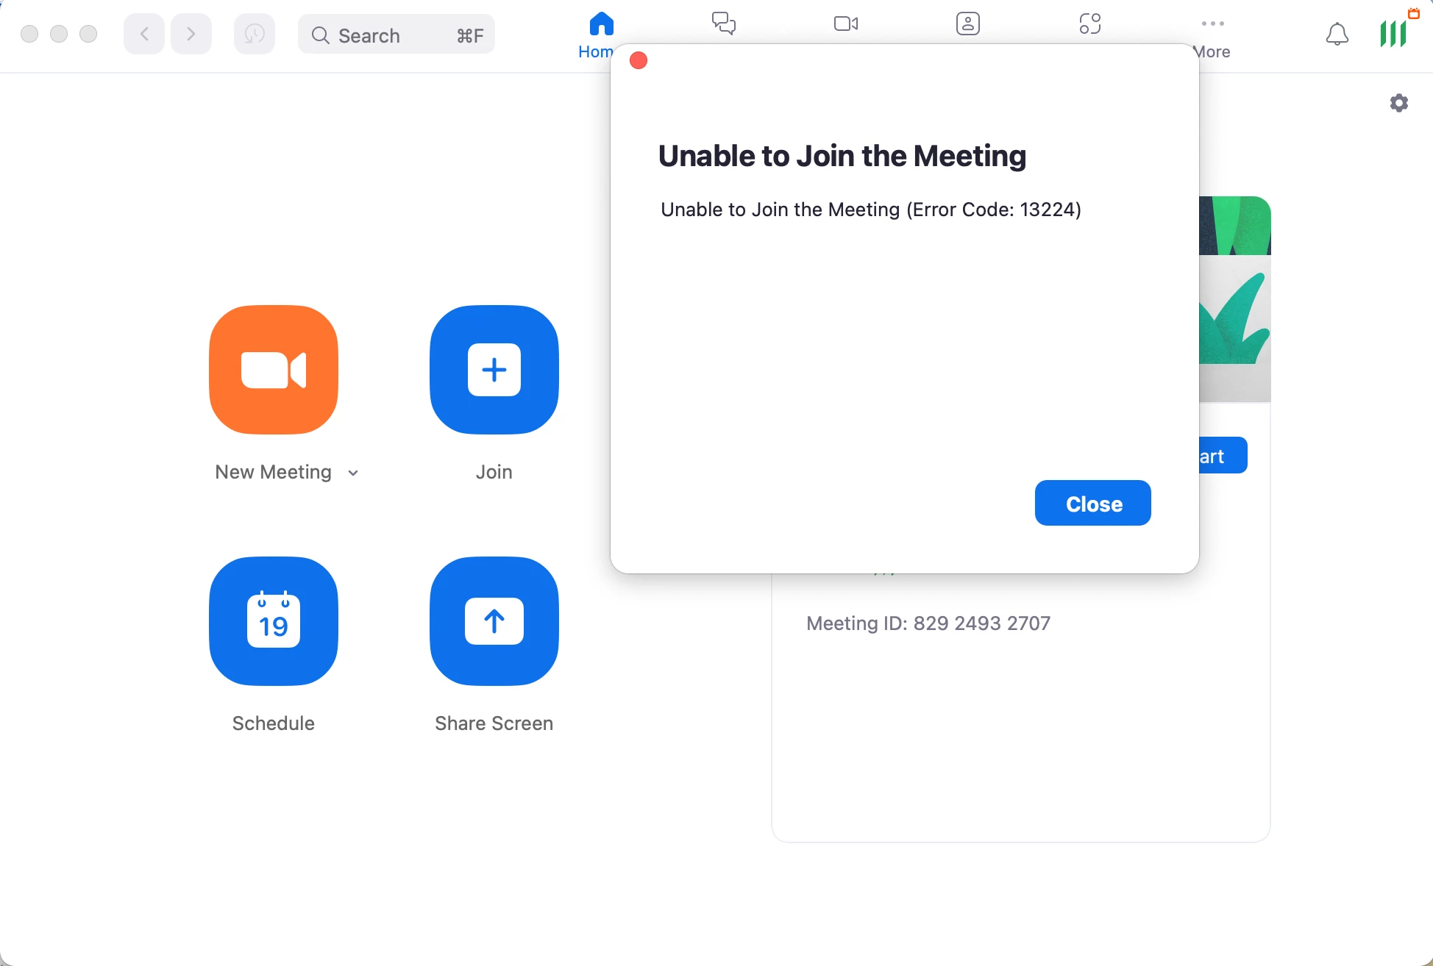Open Team Chat tab icon
The height and width of the screenshot is (966, 1433).
pyautogui.click(x=724, y=24)
